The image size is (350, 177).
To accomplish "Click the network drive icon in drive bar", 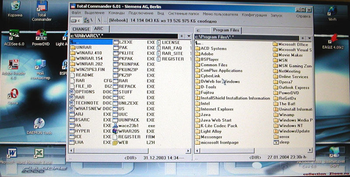I will (x=88, y=20).
